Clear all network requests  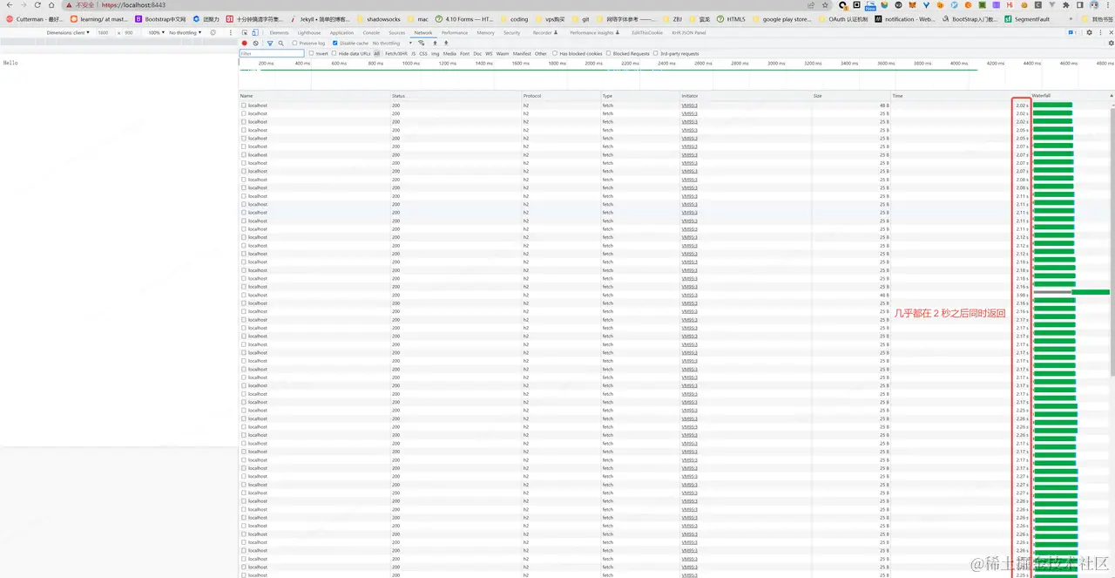point(255,43)
